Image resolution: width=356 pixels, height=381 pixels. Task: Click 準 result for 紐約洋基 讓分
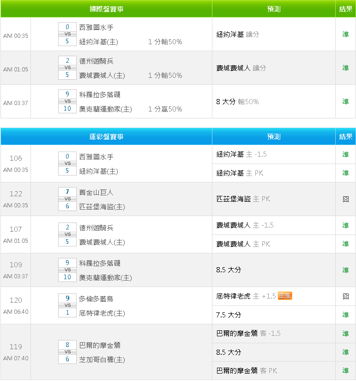345,34
